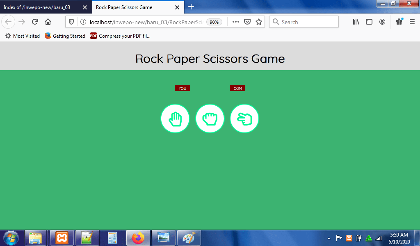Close the Index of /inwepo-new tab
Viewport: 420px width, 246px height.
tap(85, 7)
